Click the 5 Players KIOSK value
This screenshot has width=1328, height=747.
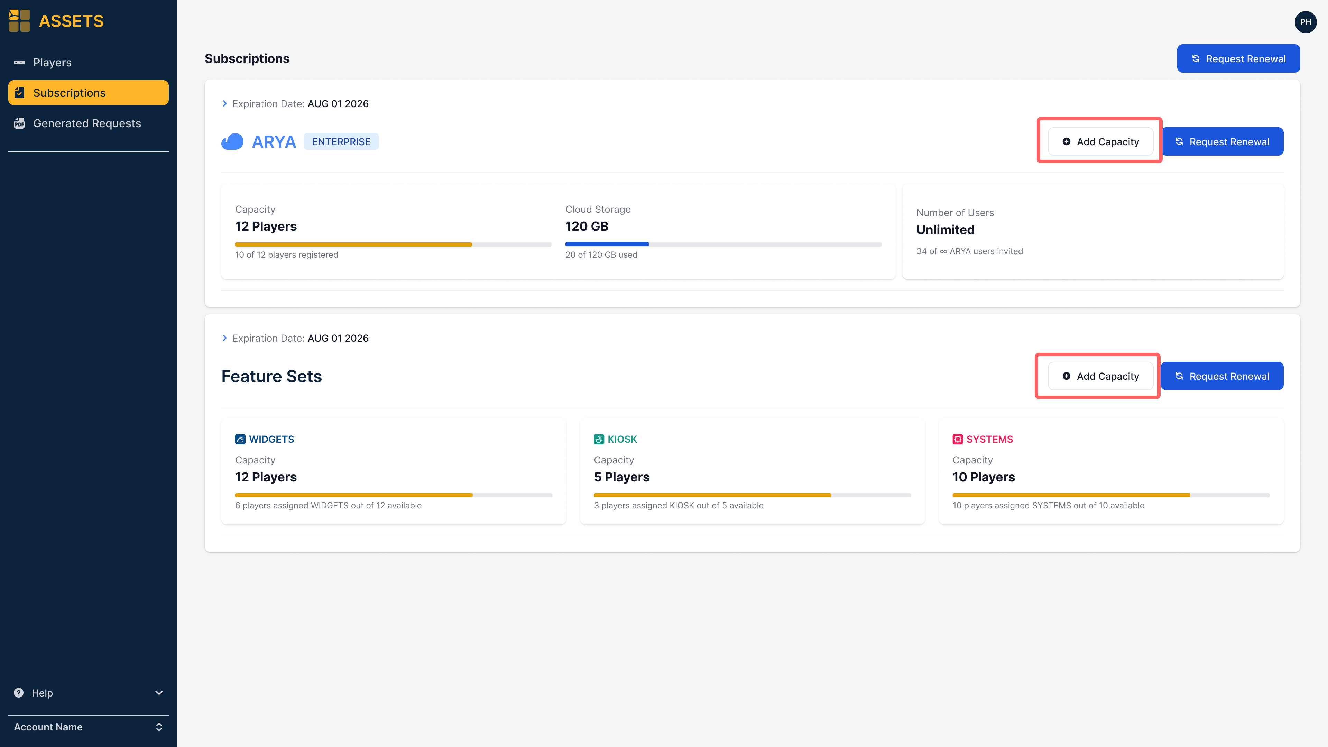click(621, 477)
